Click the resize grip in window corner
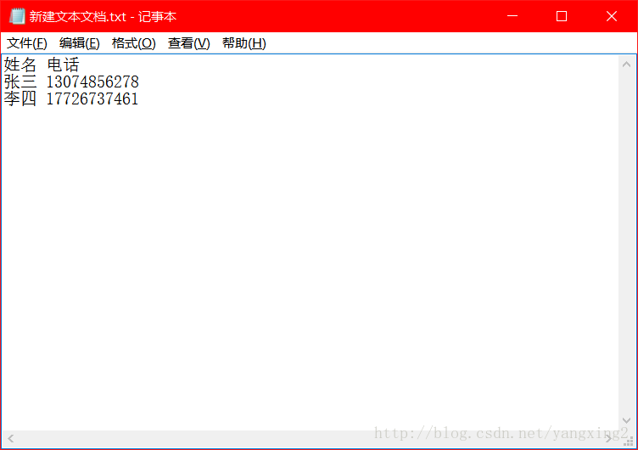638x450 pixels. 629,441
